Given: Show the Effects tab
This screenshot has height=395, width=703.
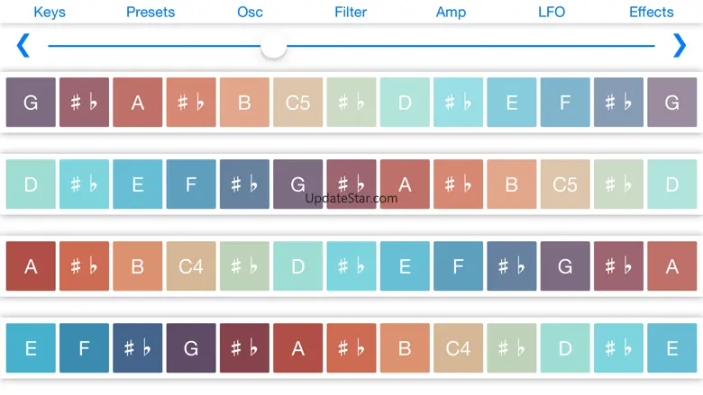Looking at the screenshot, I should click(652, 12).
